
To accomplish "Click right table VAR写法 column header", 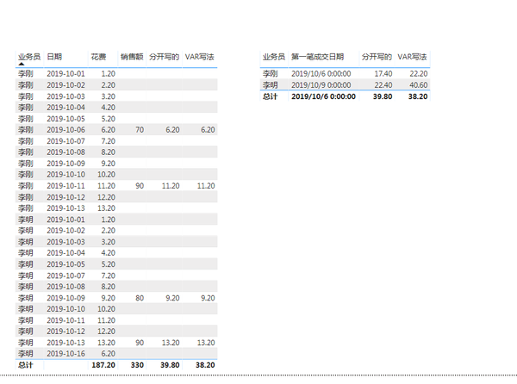I will point(412,57).
